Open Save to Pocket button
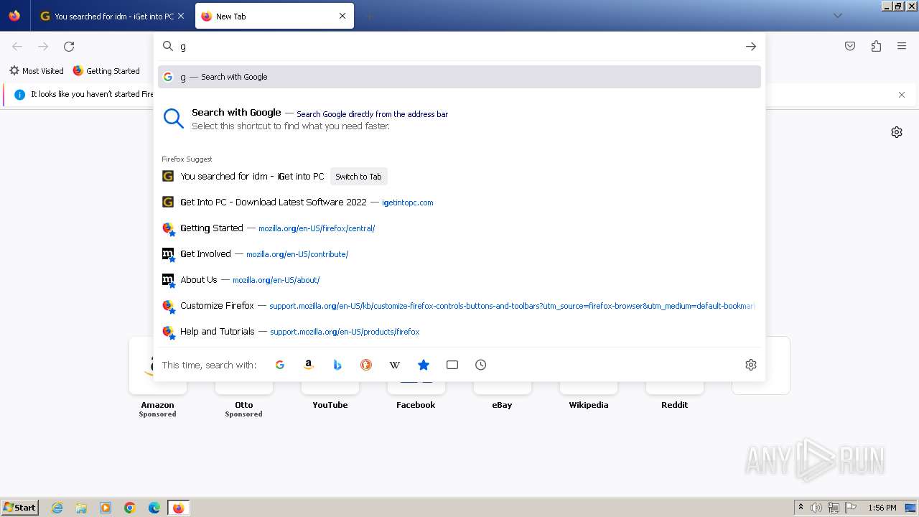The width and height of the screenshot is (919, 517). point(850,47)
